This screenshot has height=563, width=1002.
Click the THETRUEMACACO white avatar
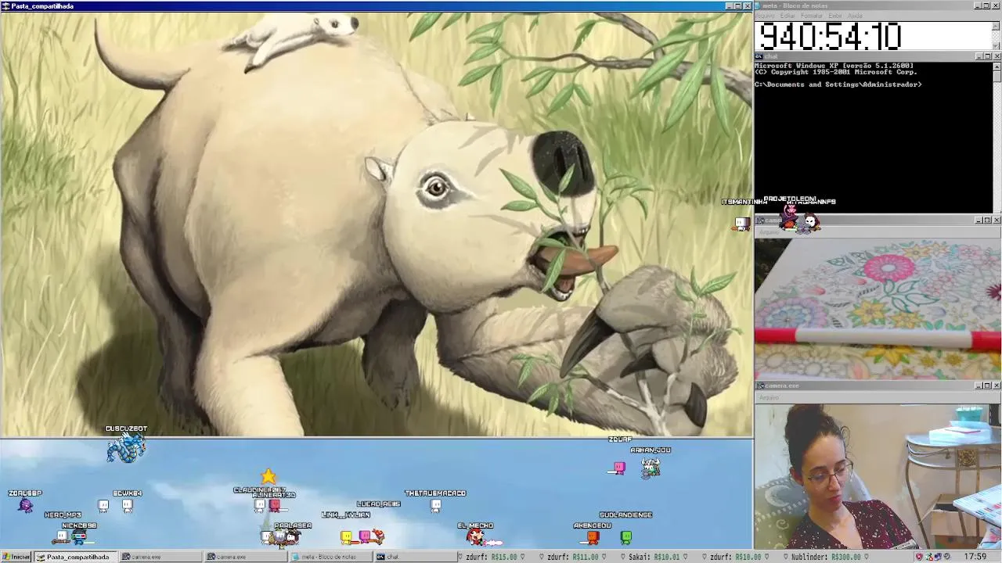pos(436,505)
